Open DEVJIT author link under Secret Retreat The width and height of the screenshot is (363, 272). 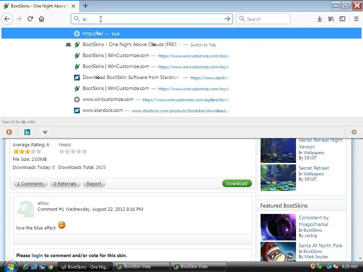coord(311,179)
